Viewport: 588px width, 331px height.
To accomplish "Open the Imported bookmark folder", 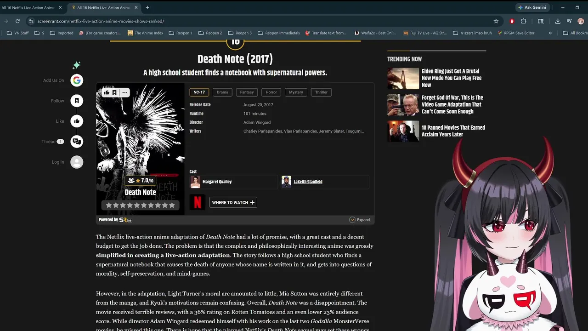I will point(62,33).
